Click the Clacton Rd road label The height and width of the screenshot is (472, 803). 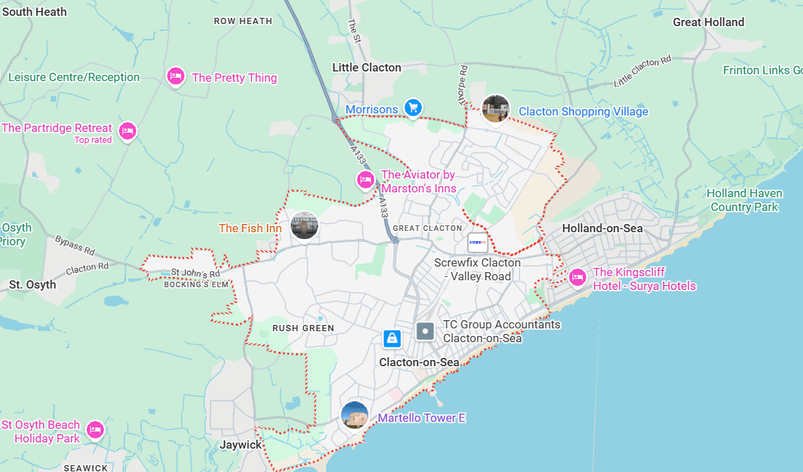tap(87, 268)
